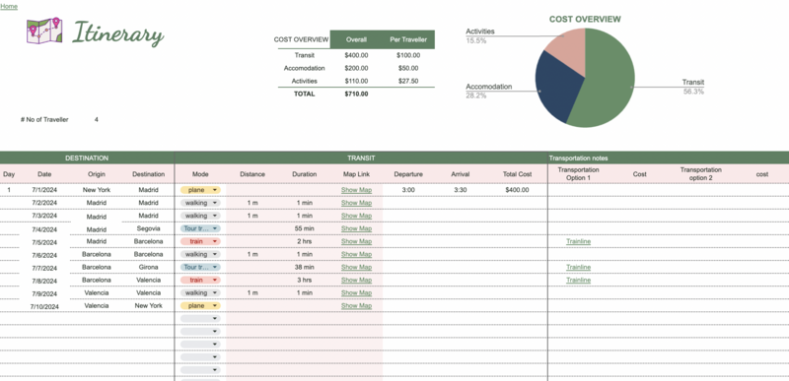The height and width of the screenshot is (381, 789).
Task: Open the red train dropdown for Madrid to Barcelona
Action: coord(200,241)
